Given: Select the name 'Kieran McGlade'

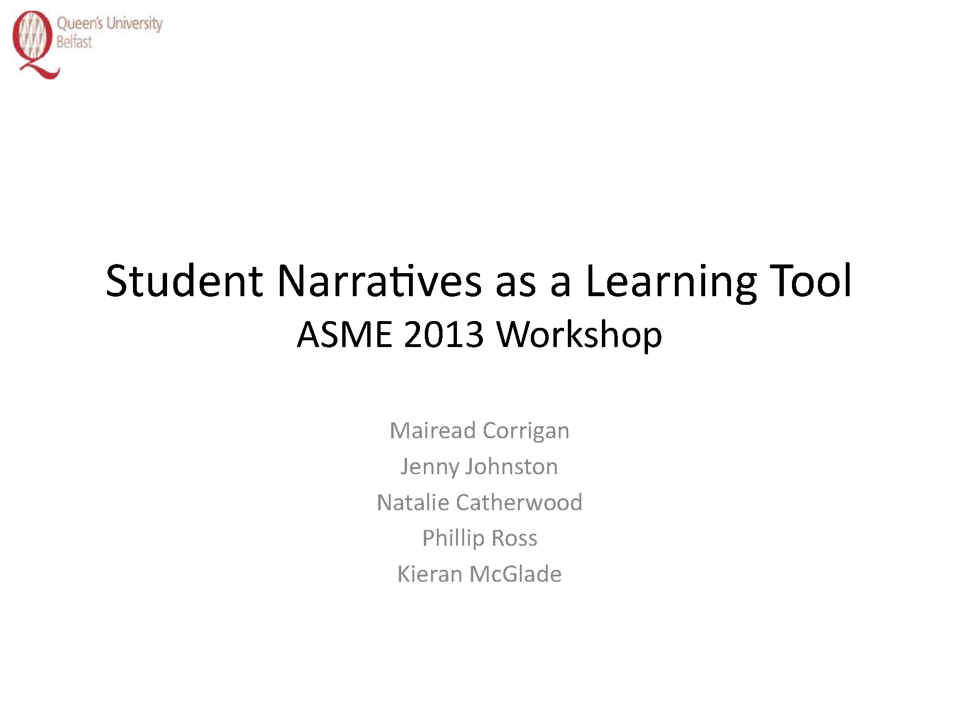Looking at the screenshot, I should coord(480,574).
